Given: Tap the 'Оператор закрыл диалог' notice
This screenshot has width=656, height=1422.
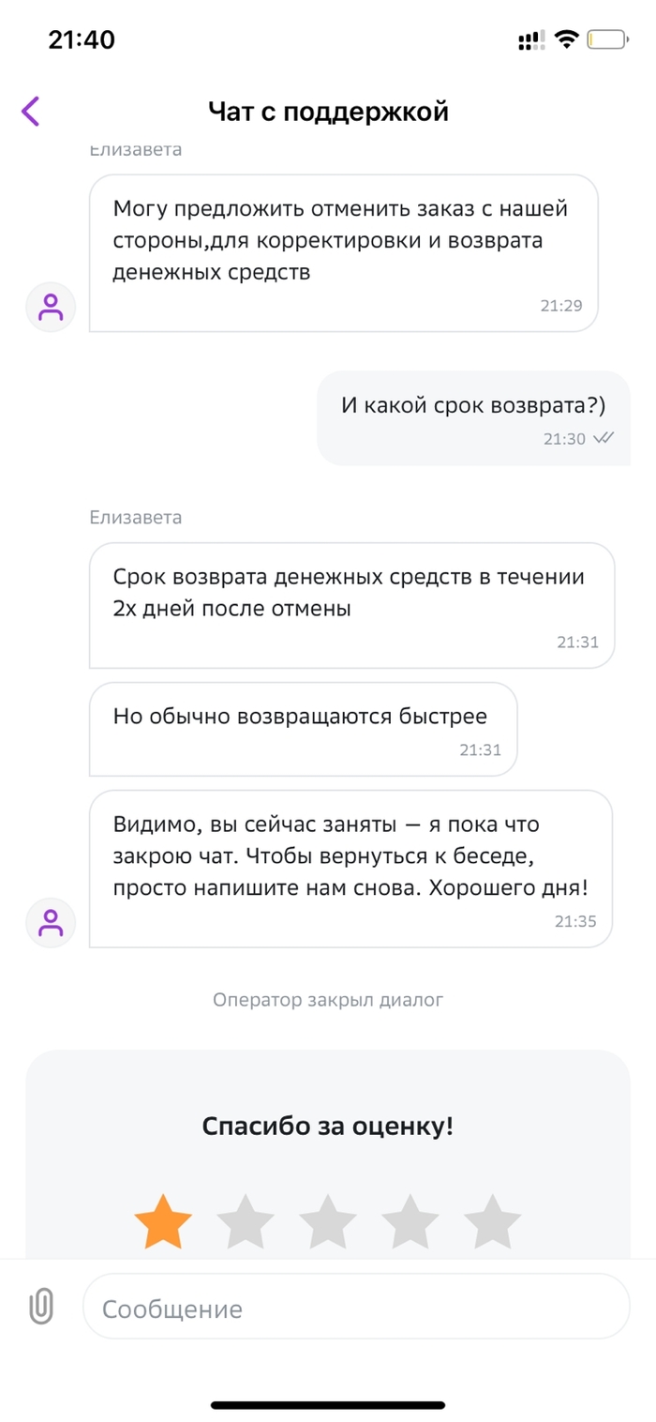Looking at the screenshot, I should pyautogui.click(x=328, y=1000).
